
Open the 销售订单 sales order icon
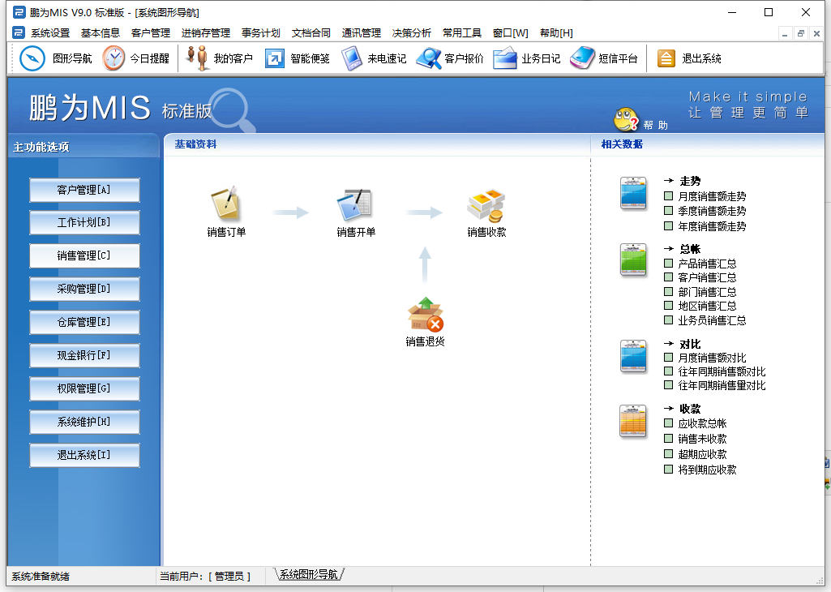click(225, 204)
